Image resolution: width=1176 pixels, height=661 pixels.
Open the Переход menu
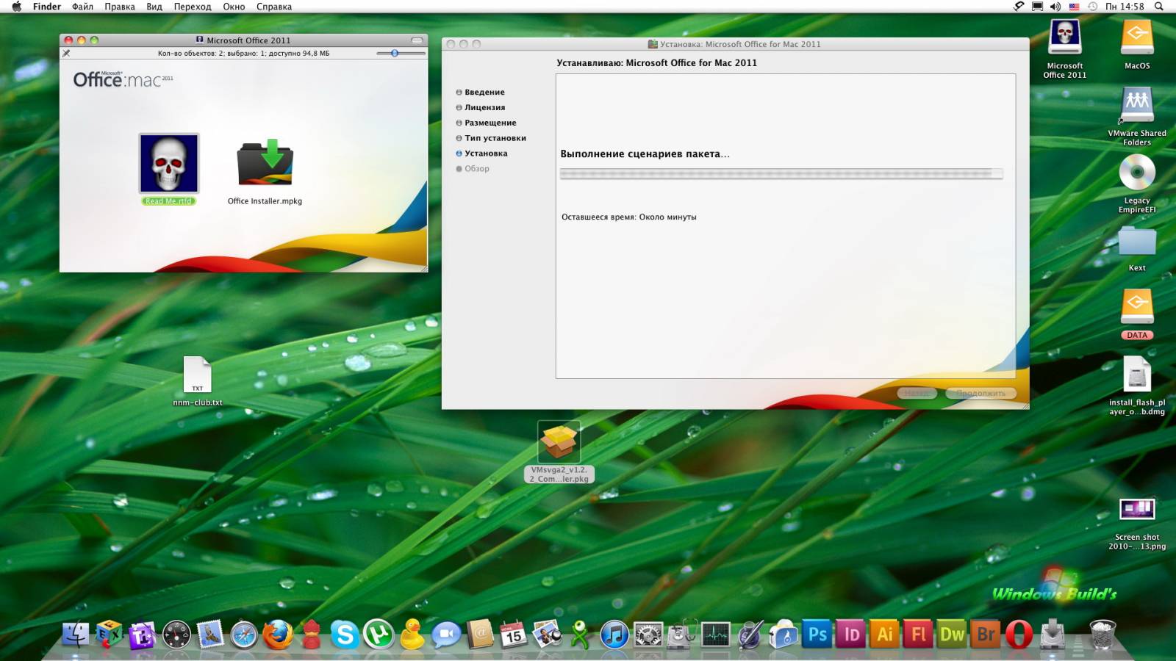193,7
